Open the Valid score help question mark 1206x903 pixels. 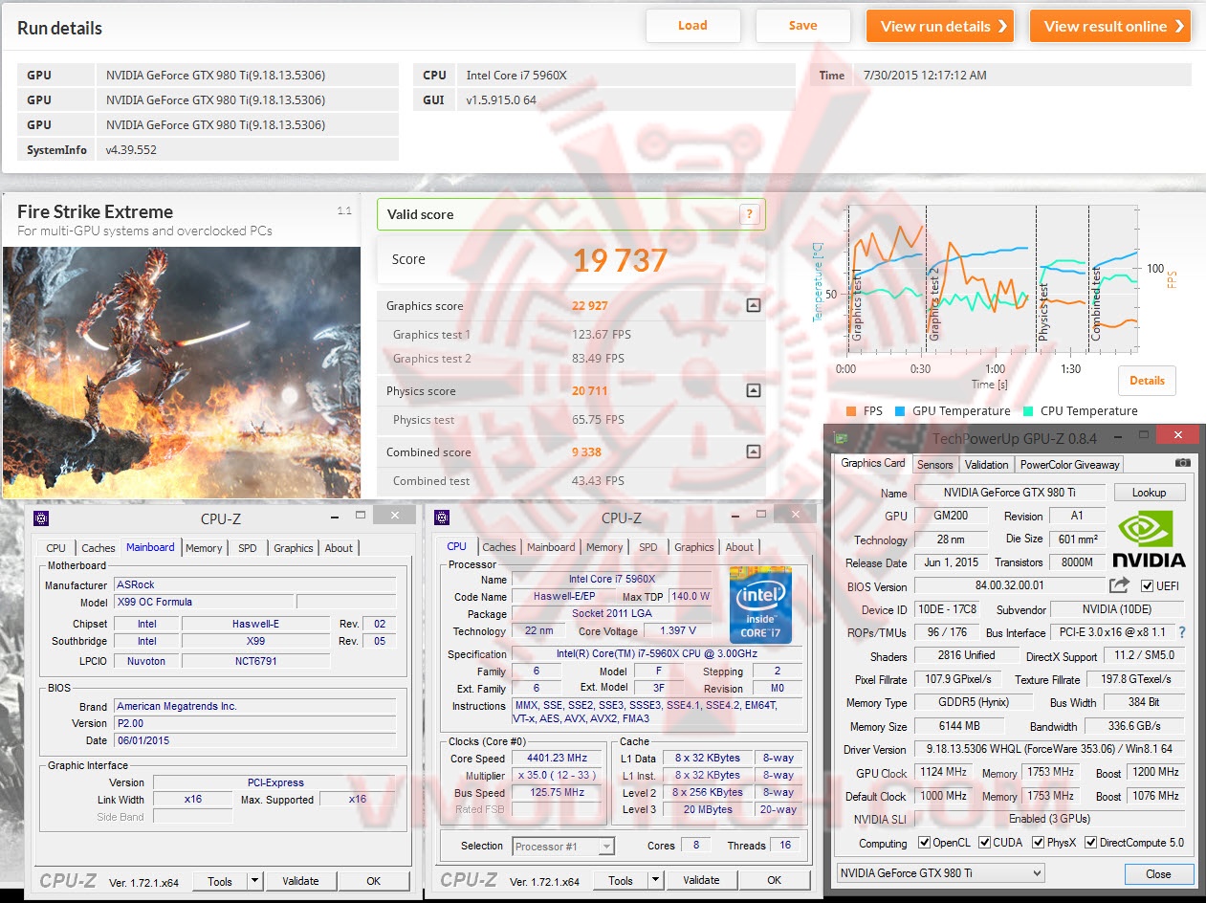pos(749,214)
